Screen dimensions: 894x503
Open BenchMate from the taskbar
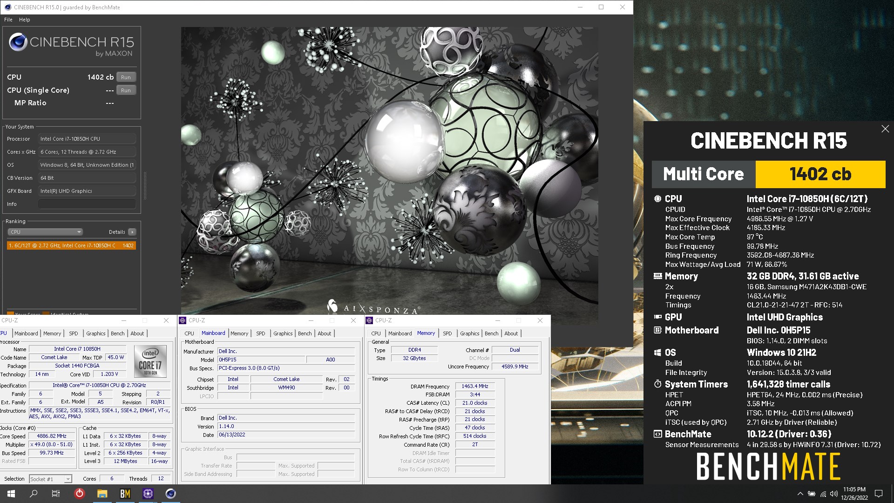125,494
